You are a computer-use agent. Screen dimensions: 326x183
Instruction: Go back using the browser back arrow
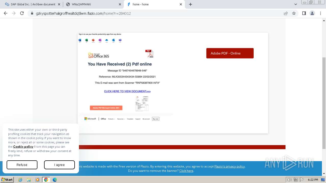(x=6, y=13)
